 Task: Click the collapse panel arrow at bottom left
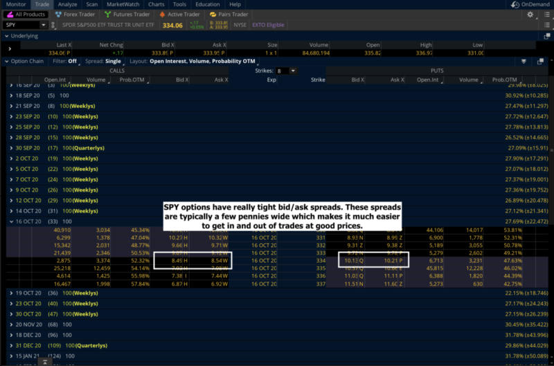(45, 362)
